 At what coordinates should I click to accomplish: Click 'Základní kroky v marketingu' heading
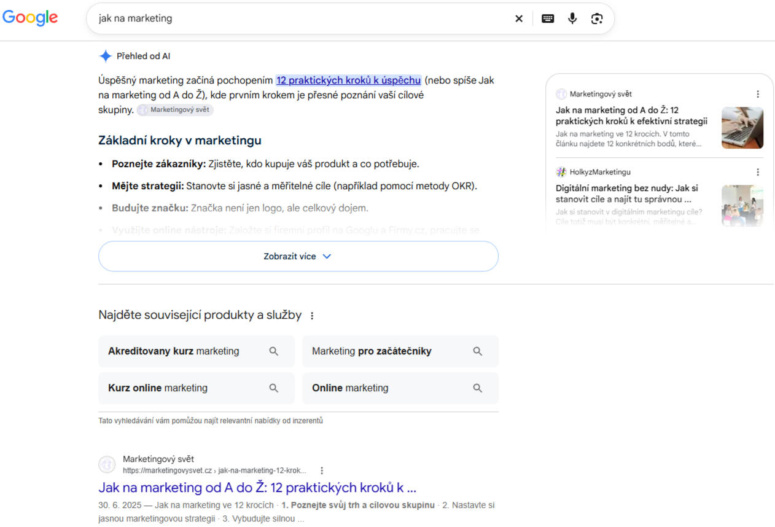click(180, 141)
